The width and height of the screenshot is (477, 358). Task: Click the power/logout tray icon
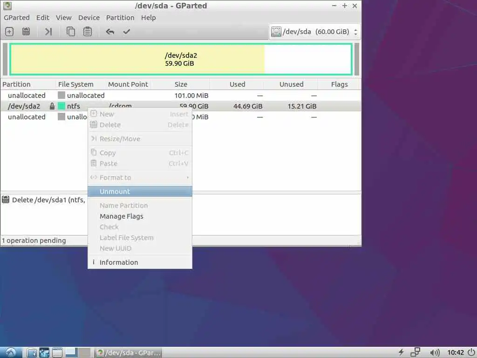(471, 352)
